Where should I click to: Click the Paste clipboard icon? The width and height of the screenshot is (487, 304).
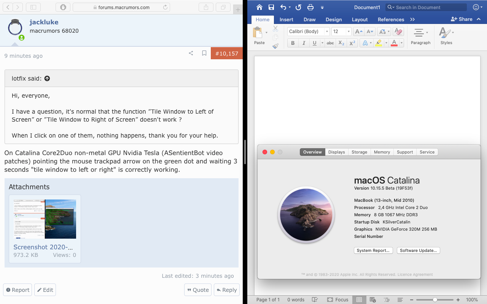coord(258,33)
